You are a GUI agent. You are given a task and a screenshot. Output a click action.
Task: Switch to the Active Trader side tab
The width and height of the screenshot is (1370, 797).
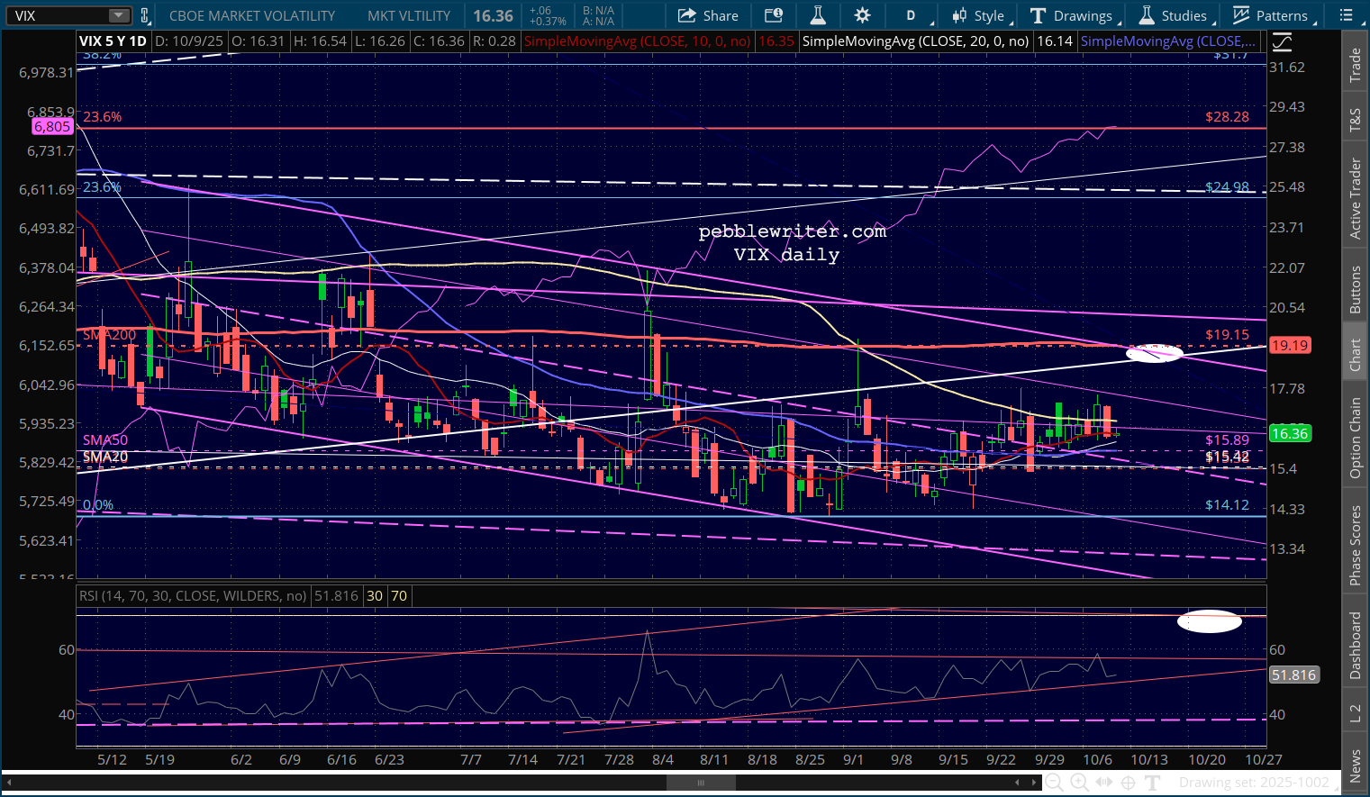click(1355, 199)
